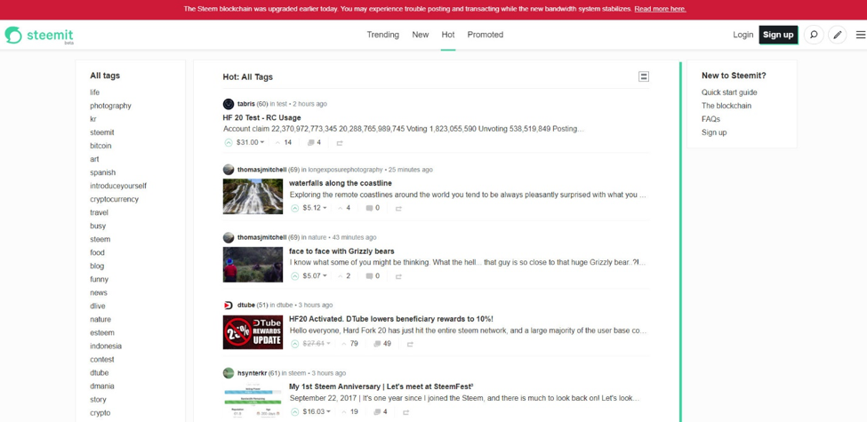Resteem the Steem Anniversary post
The width and height of the screenshot is (867, 422).
405,411
